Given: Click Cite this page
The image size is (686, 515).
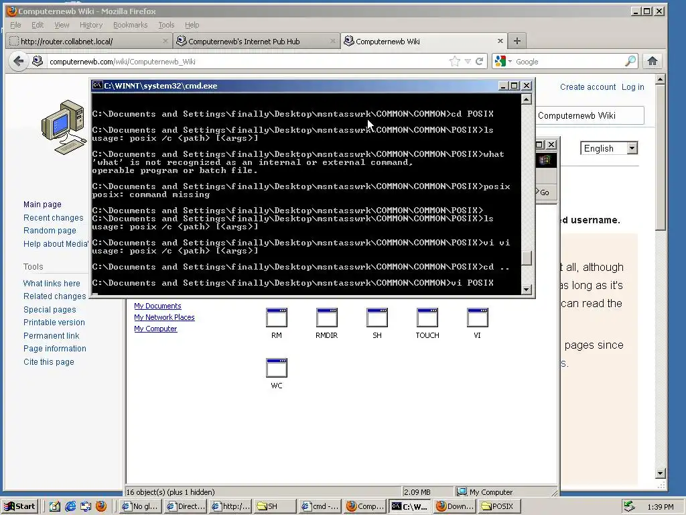Looking at the screenshot, I should [49, 361].
